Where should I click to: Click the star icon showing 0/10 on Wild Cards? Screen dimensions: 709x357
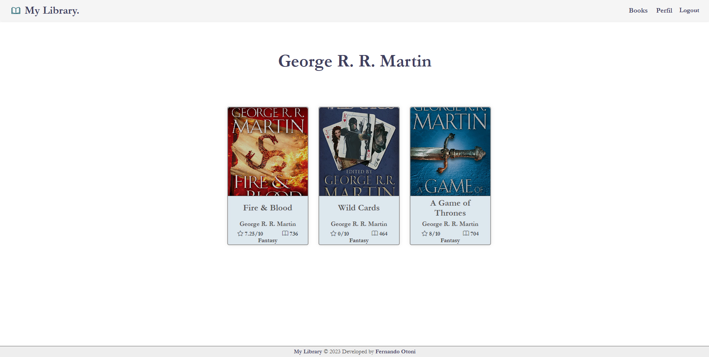(x=333, y=233)
